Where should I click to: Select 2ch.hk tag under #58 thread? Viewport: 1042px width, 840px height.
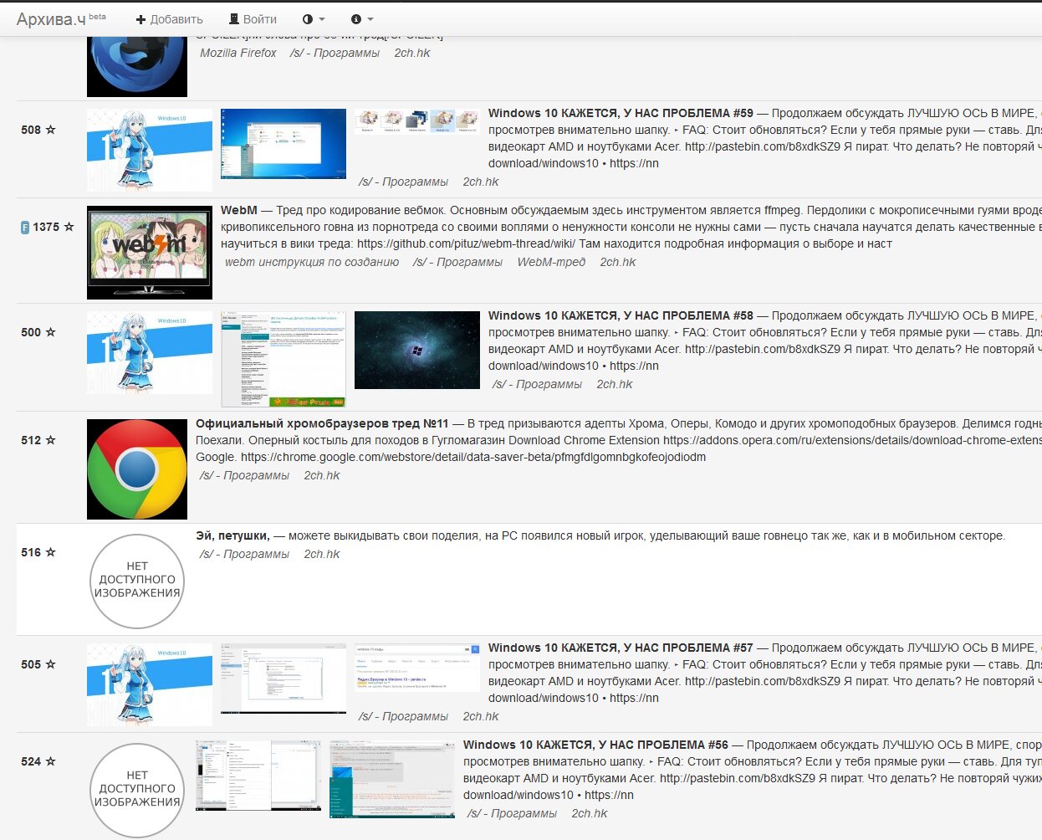pyautogui.click(x=615, y=384)
